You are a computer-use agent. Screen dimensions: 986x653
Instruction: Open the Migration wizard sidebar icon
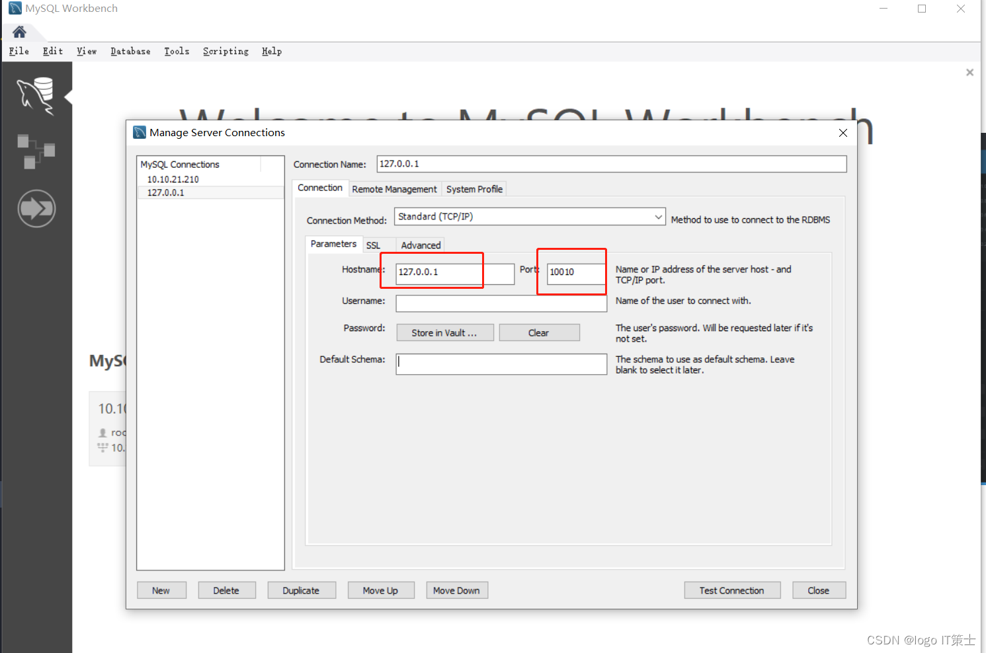click(x=36, y=208)
